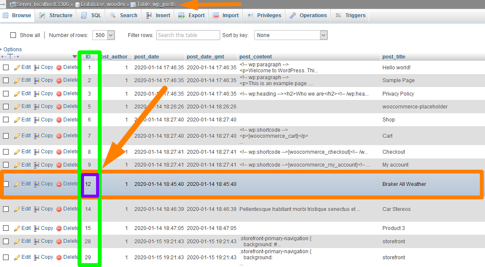Switch to the Structure tab
485x267 pixels.
[56, 16]
